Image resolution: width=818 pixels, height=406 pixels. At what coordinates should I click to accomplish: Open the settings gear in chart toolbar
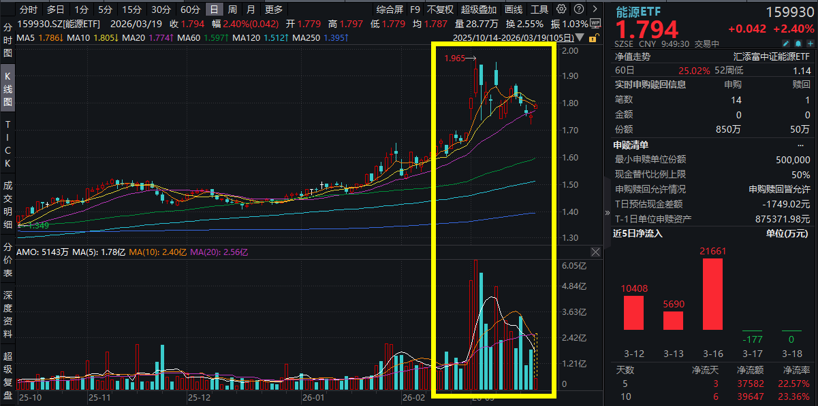(561, 10)
